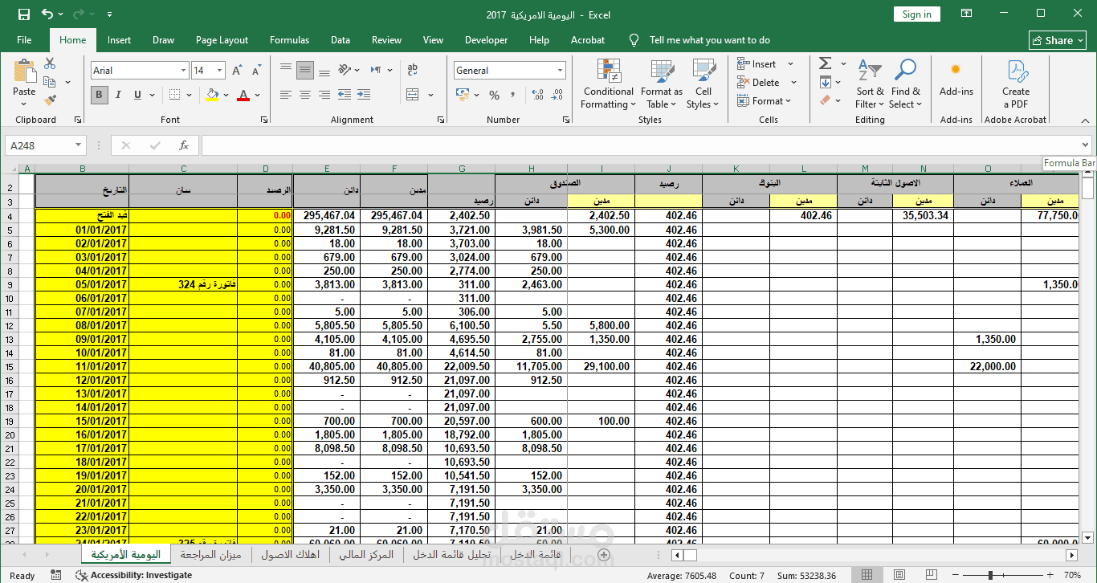Apply Comma Style number format
This screenshot has height=583, width=1097.
pos(512,95)
